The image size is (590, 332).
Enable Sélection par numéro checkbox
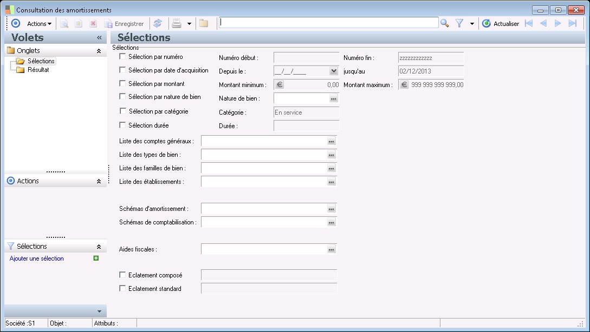[x=122, y=57]
